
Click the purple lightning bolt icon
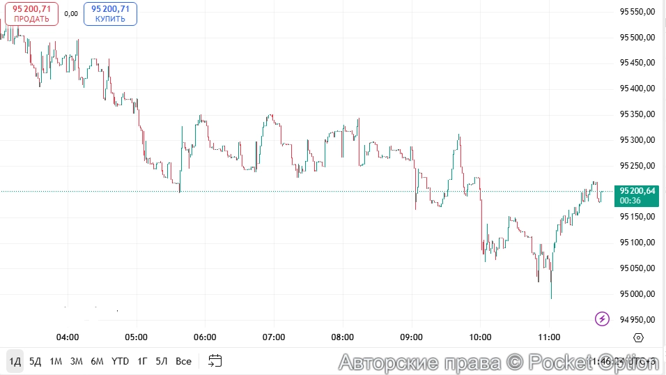602,319
